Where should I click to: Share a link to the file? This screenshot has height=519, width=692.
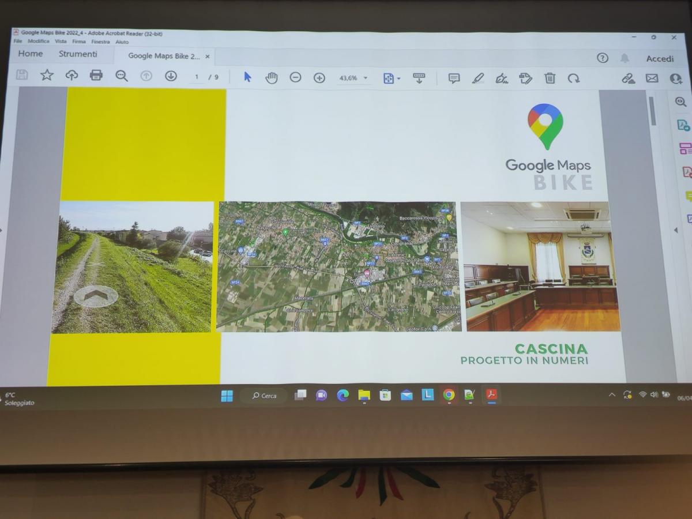tap(628, 78)
